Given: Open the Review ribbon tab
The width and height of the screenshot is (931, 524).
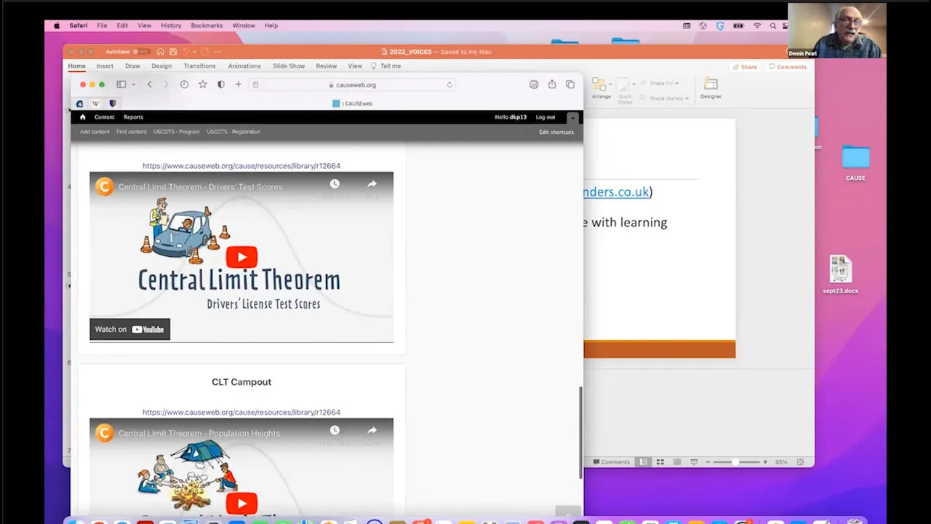Looking at the screenshot, I should click(326, 66).
